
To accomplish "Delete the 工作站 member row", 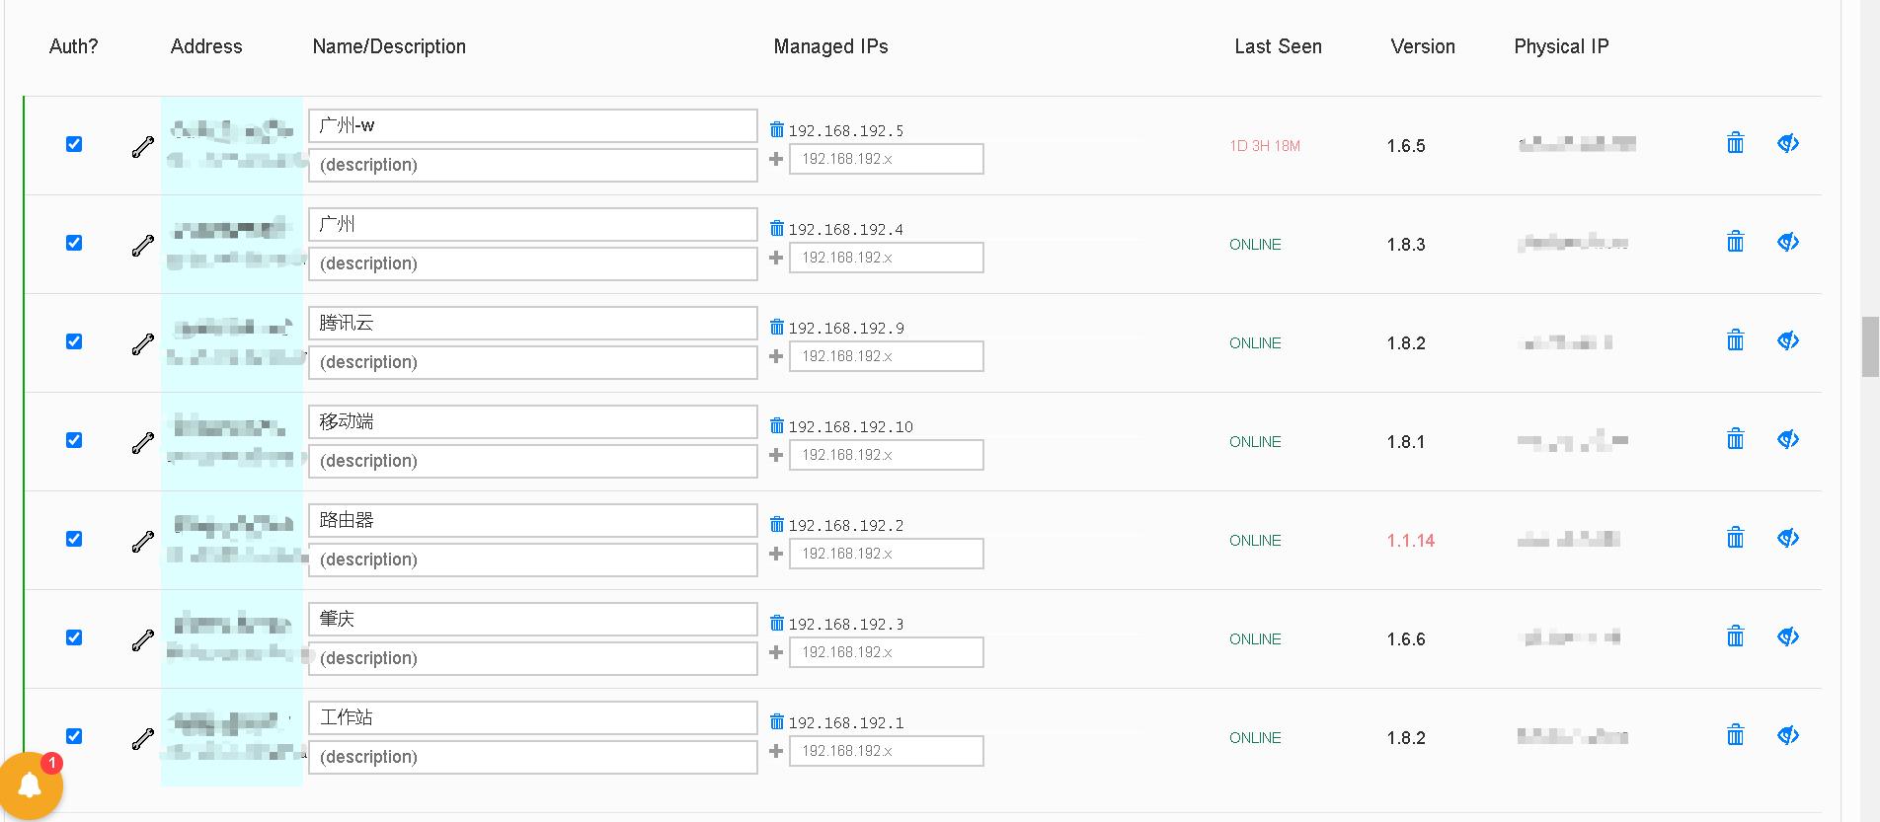I will (1735, 735).
